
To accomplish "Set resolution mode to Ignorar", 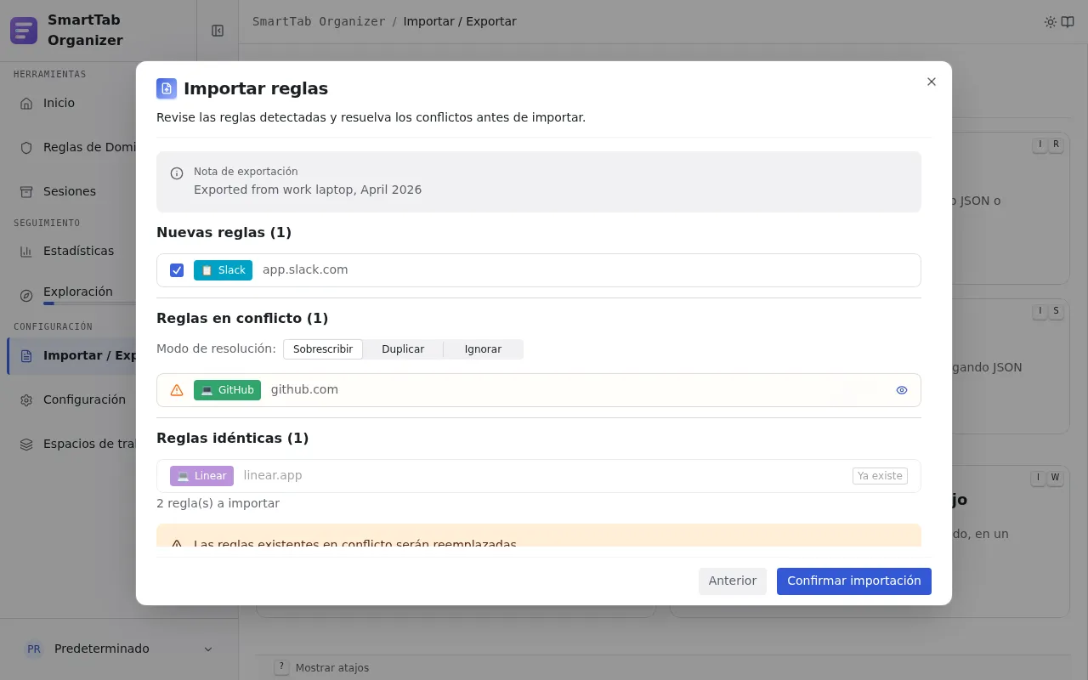I will 483,349.
